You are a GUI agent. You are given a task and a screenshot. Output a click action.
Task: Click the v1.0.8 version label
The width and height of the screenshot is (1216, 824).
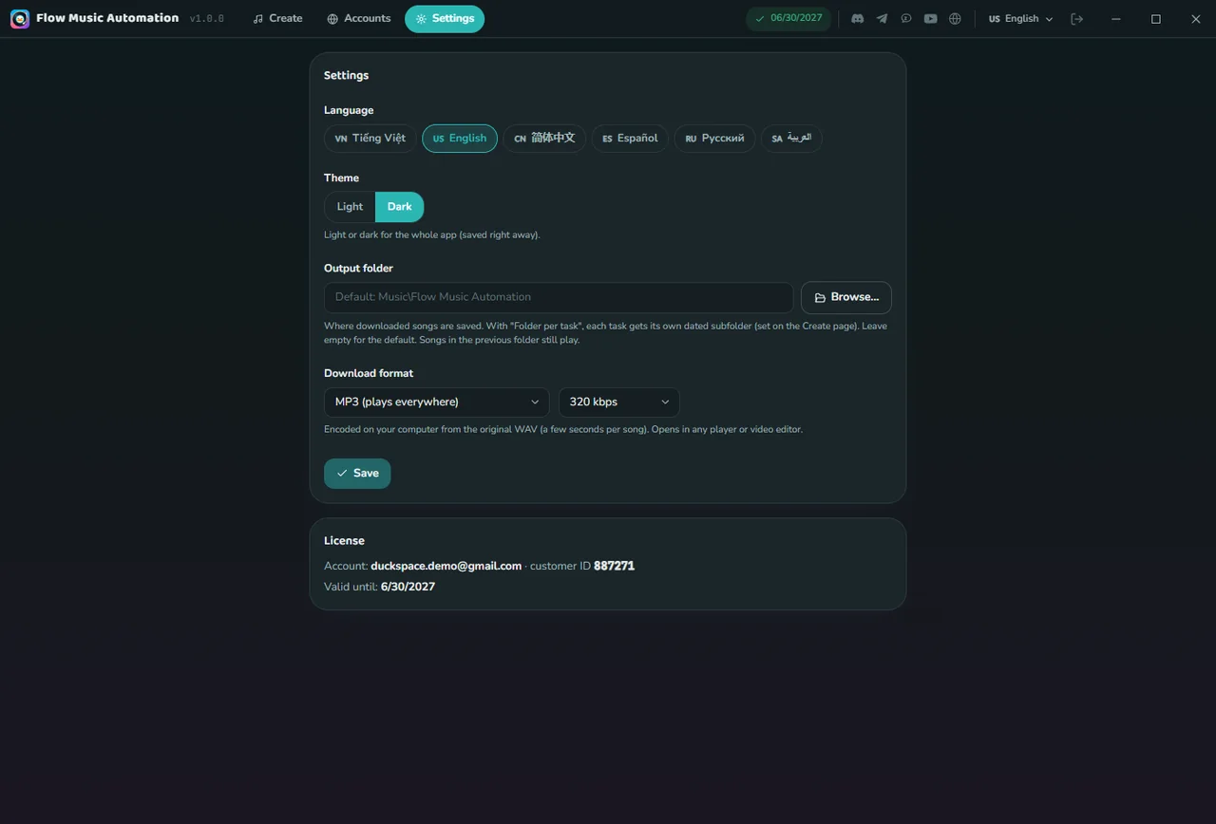point(207,19)
